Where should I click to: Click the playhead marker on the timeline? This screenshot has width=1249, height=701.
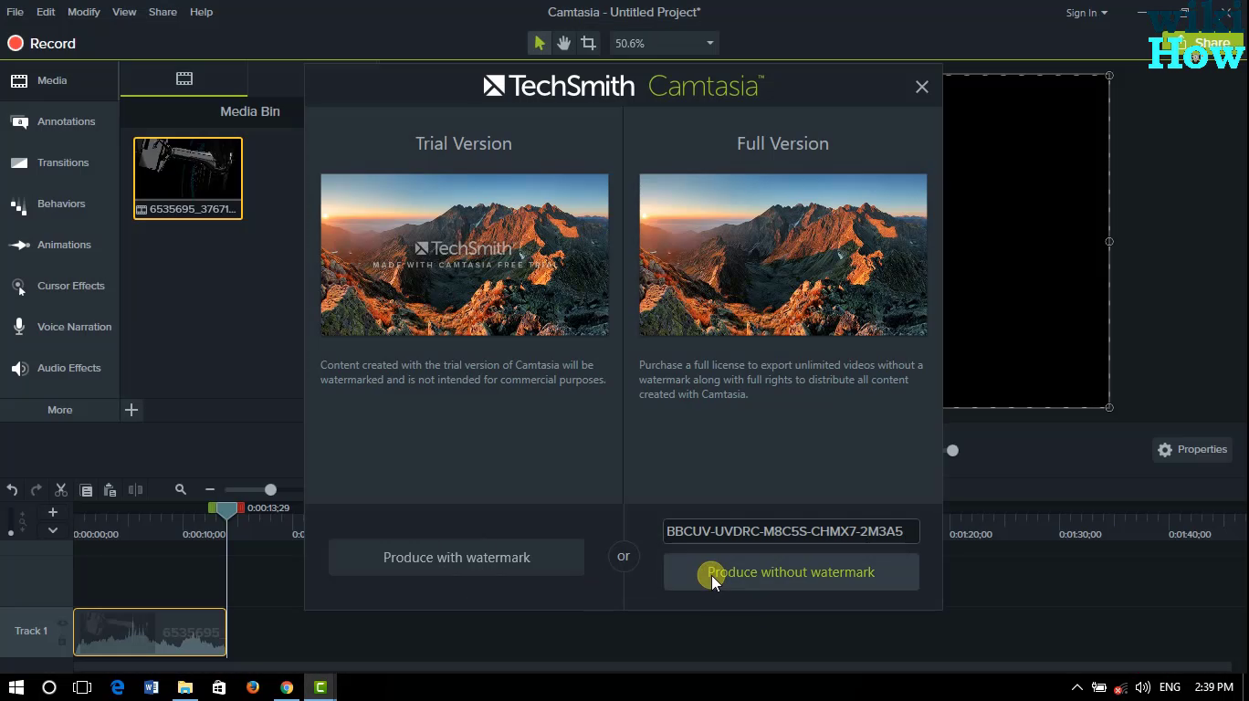click(x=226, y=511)
